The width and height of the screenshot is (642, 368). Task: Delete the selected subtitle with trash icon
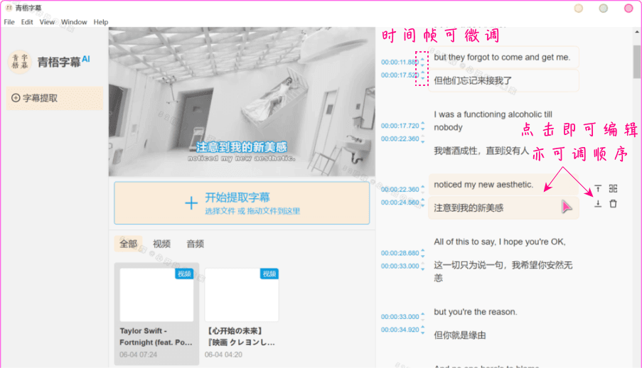613,203
